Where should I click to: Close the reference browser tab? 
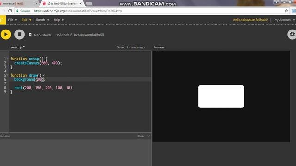point(37,3)
